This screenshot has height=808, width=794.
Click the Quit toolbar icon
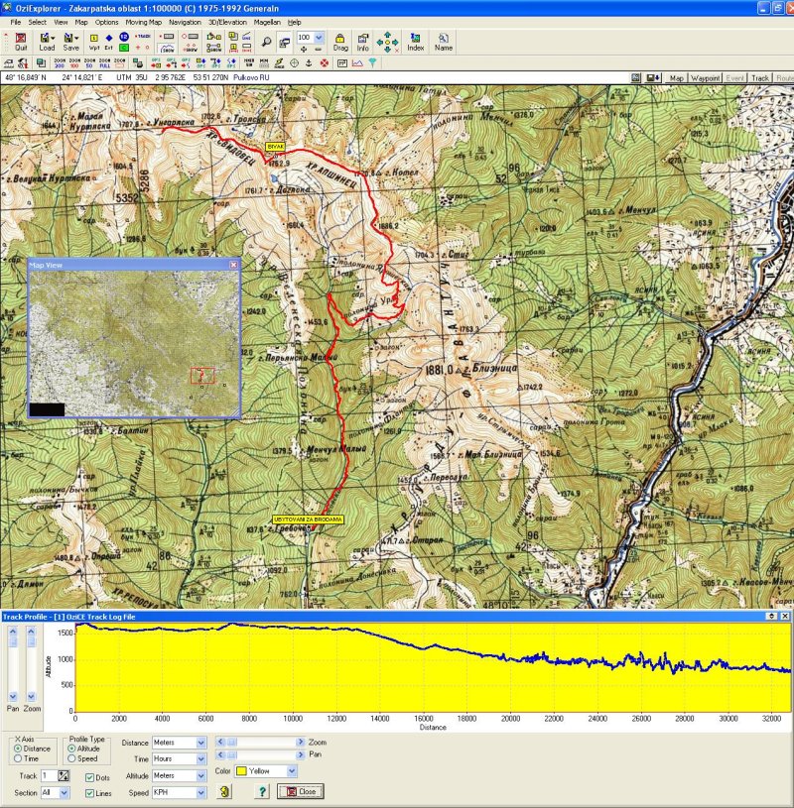(21, 41)
